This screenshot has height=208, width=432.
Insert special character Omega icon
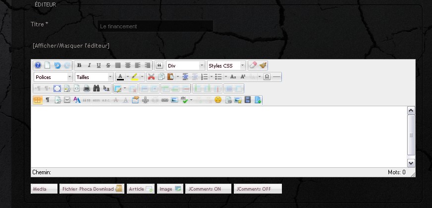coord(267,77)
